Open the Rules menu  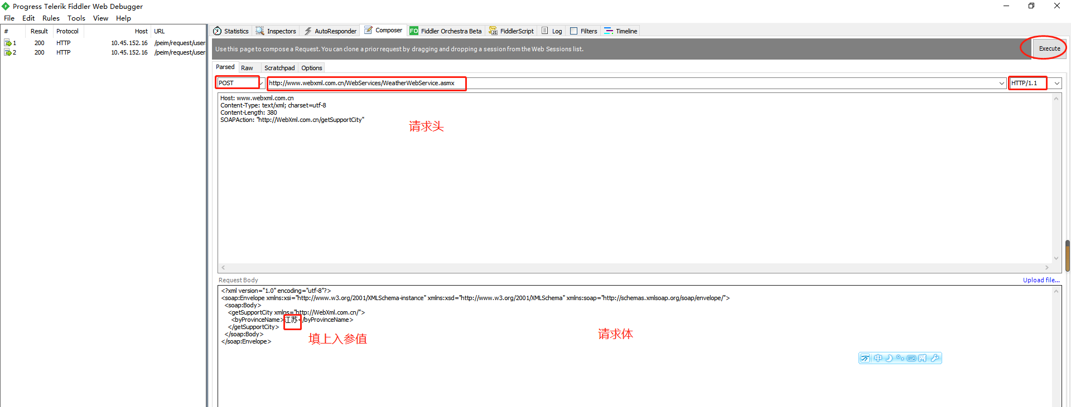(x=51, y=18)
